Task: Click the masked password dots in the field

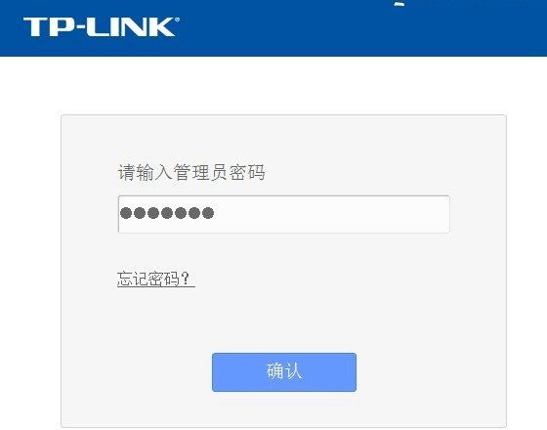Action: [167, 213]
